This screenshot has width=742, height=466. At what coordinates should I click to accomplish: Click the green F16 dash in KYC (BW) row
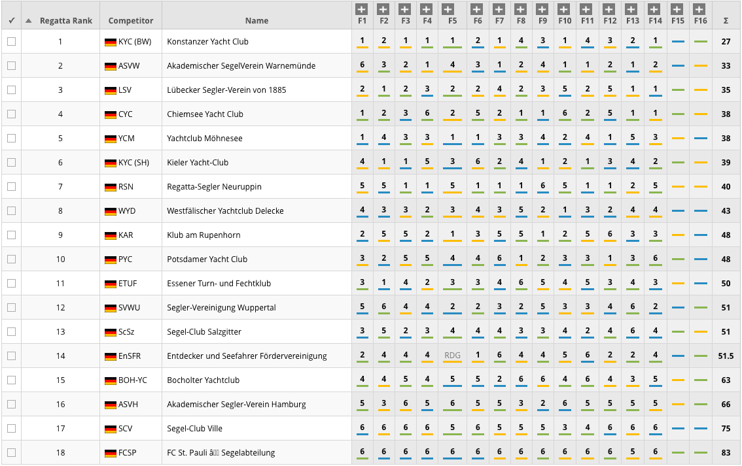pyautogui.click(x=700, y=42)
